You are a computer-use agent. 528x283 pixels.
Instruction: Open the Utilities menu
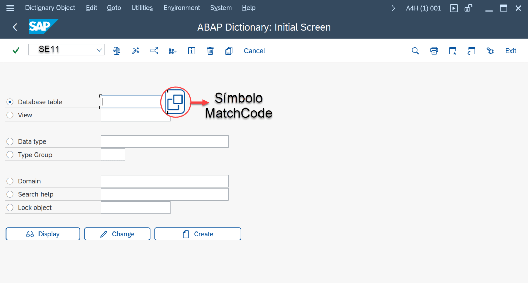click(x=142, y=8)
